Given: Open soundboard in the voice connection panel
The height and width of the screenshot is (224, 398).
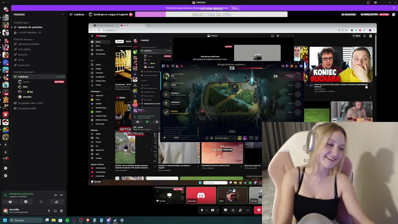Looking at the screenshot, I should (x=57, y=202).
